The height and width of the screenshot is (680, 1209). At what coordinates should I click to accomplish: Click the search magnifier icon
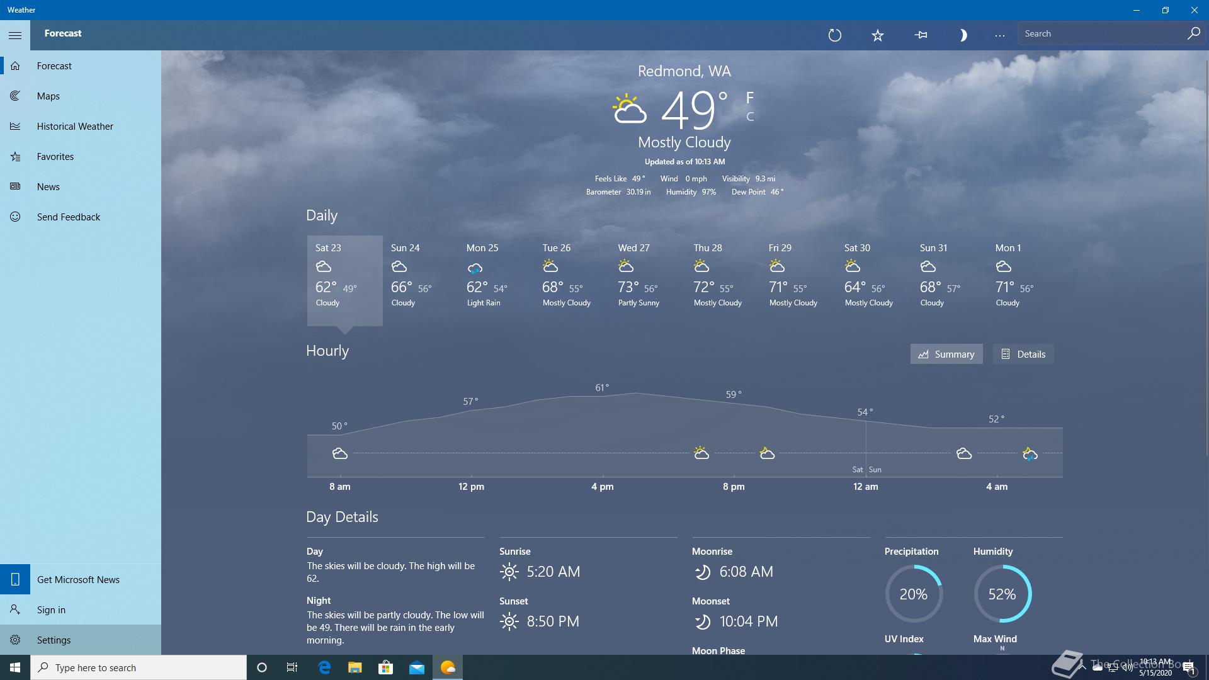pyautogui.click(x=1193, y=34)
